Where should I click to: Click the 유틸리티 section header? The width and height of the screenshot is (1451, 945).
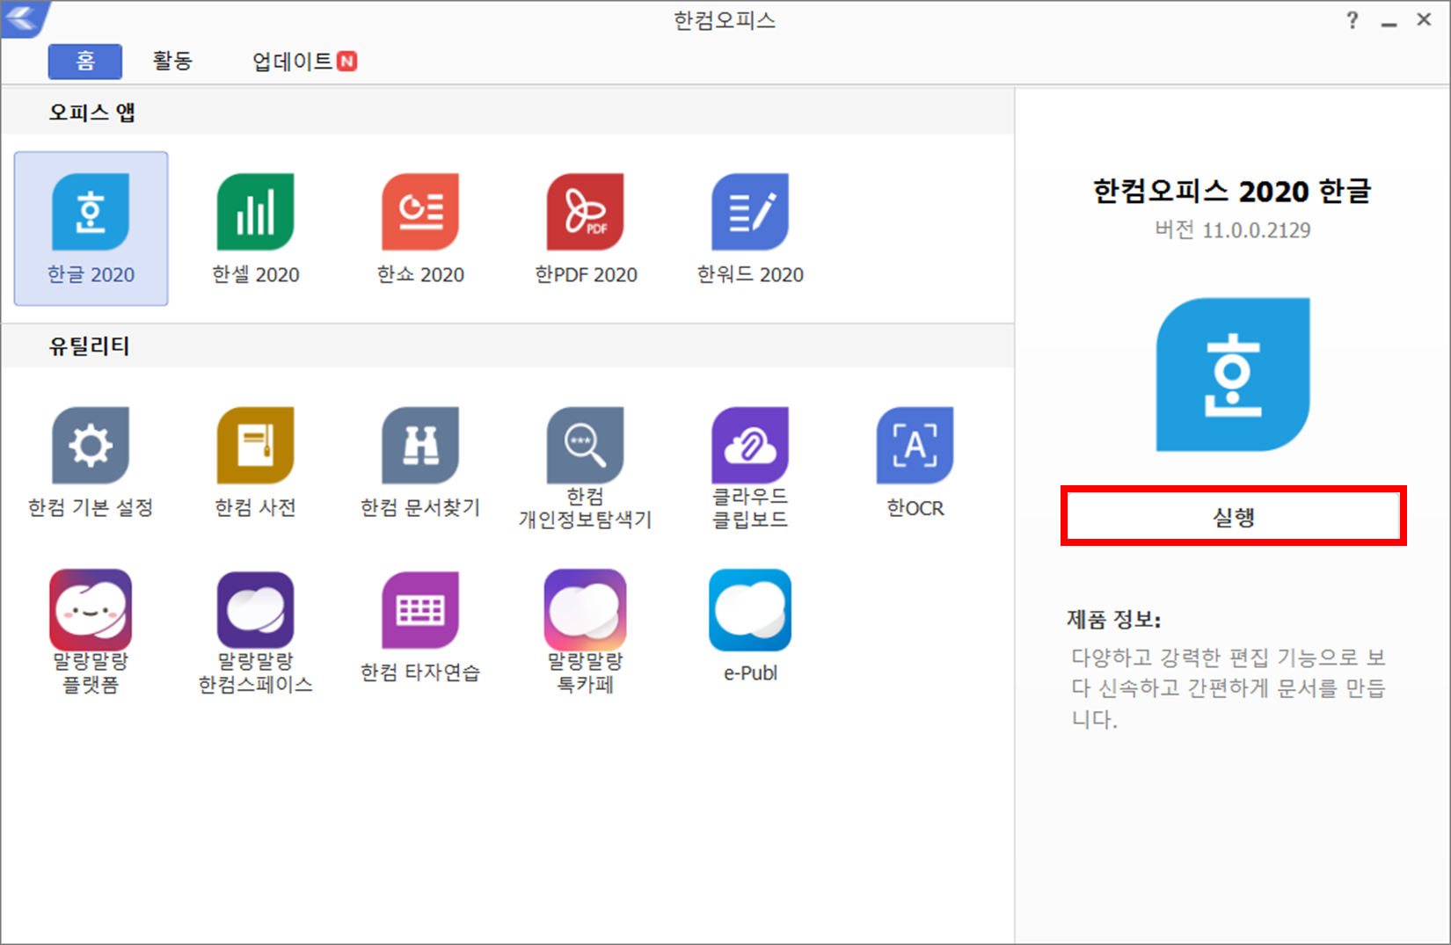(x=89, y=346)
